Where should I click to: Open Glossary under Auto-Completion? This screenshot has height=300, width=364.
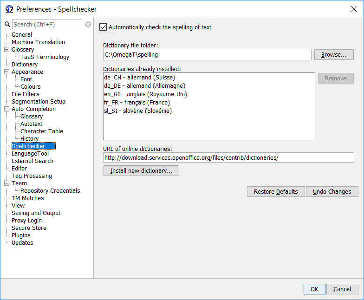click(x=32, y=116)
